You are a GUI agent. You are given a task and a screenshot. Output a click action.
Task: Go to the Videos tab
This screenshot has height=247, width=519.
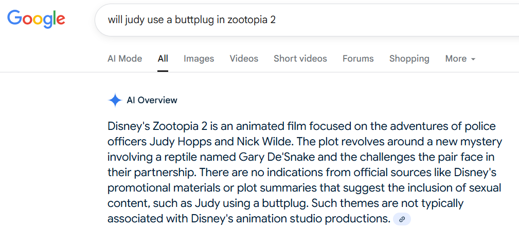[244, 59]
